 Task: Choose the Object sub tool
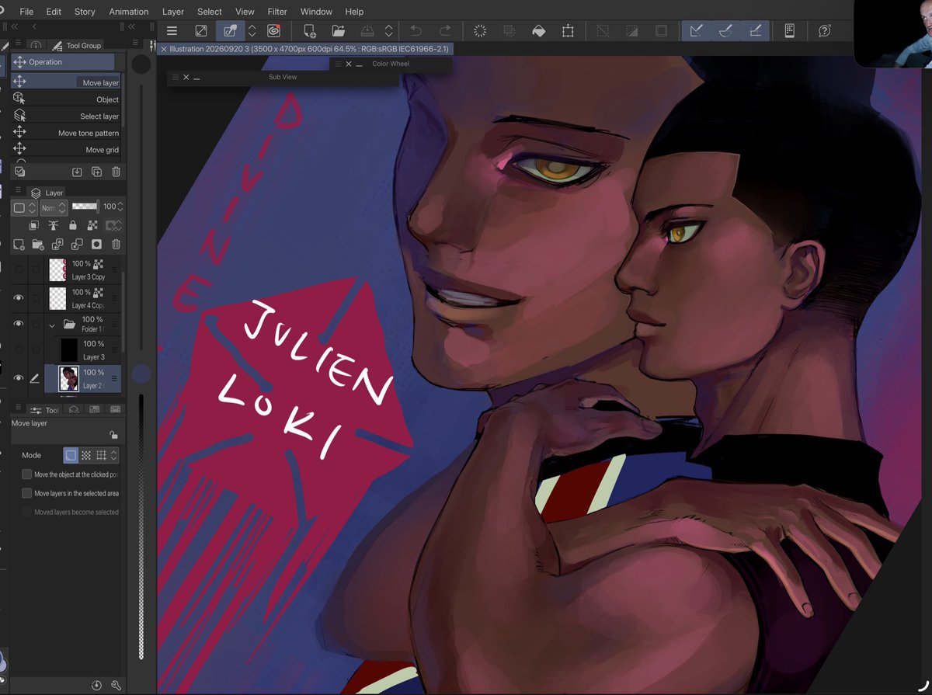pos(67,99)
